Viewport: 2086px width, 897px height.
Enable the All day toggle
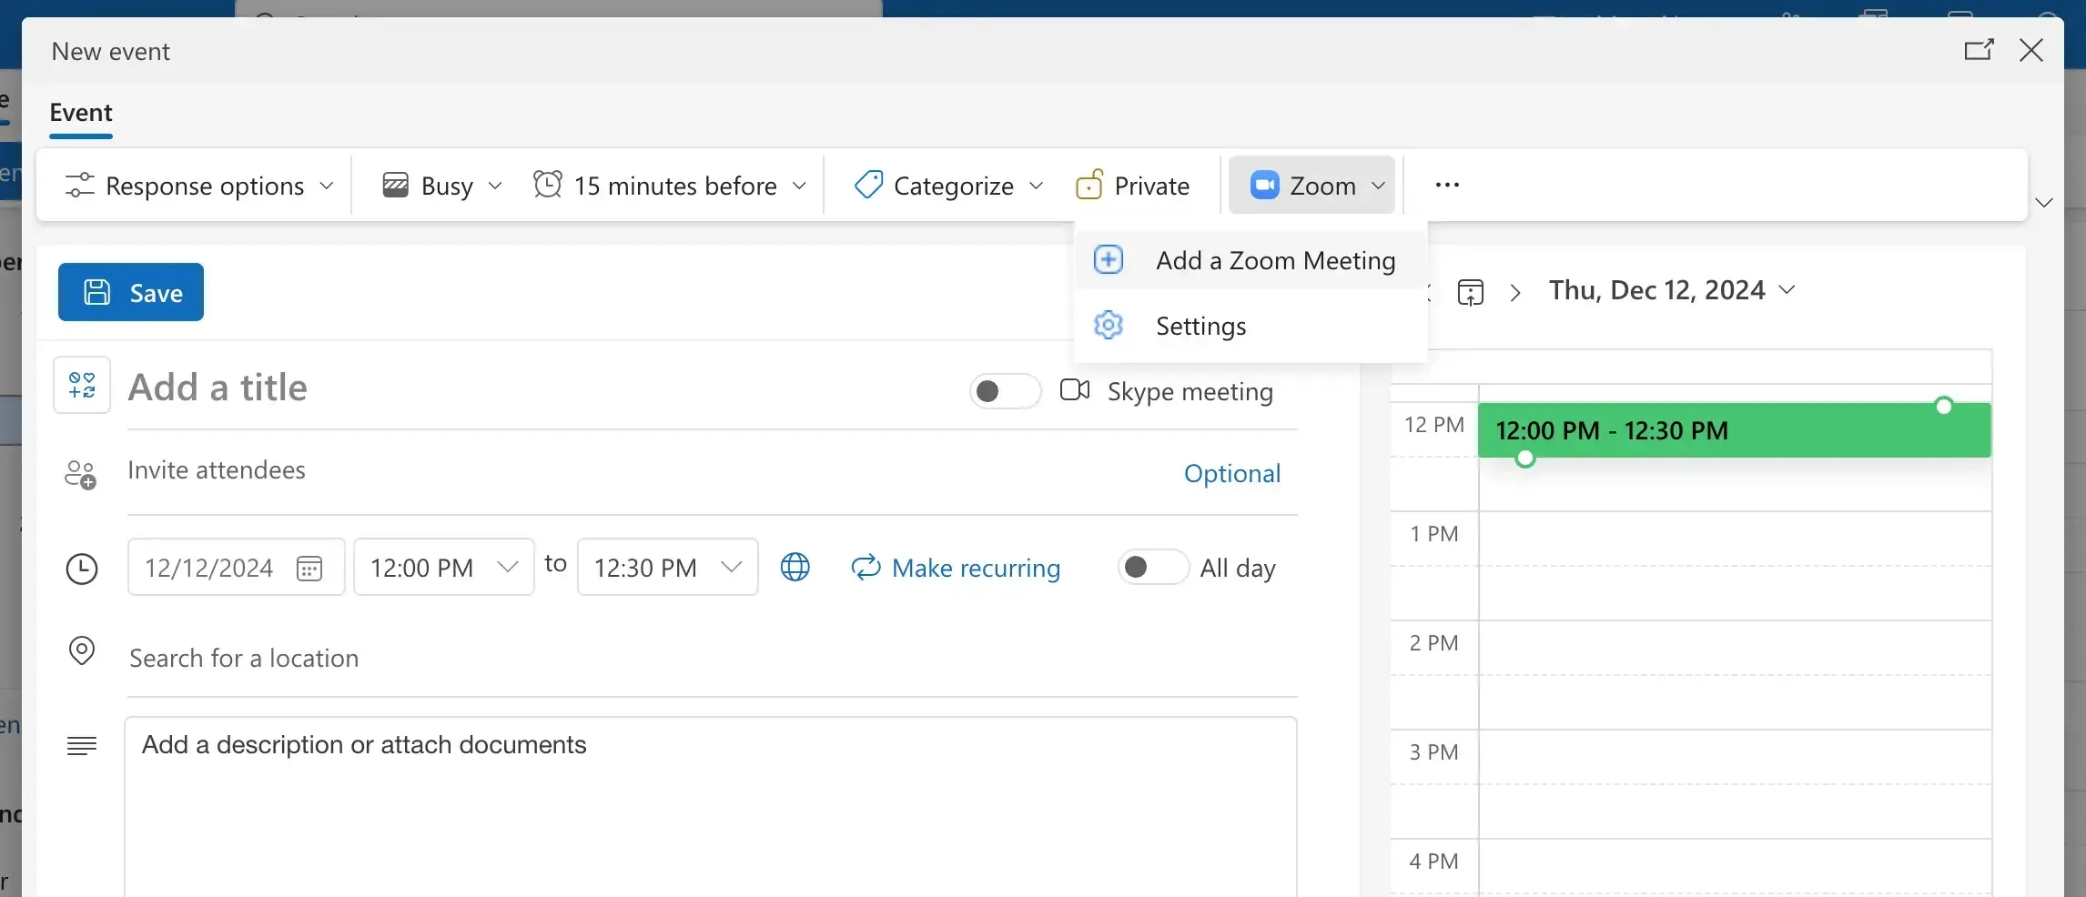click(1151, 567)
